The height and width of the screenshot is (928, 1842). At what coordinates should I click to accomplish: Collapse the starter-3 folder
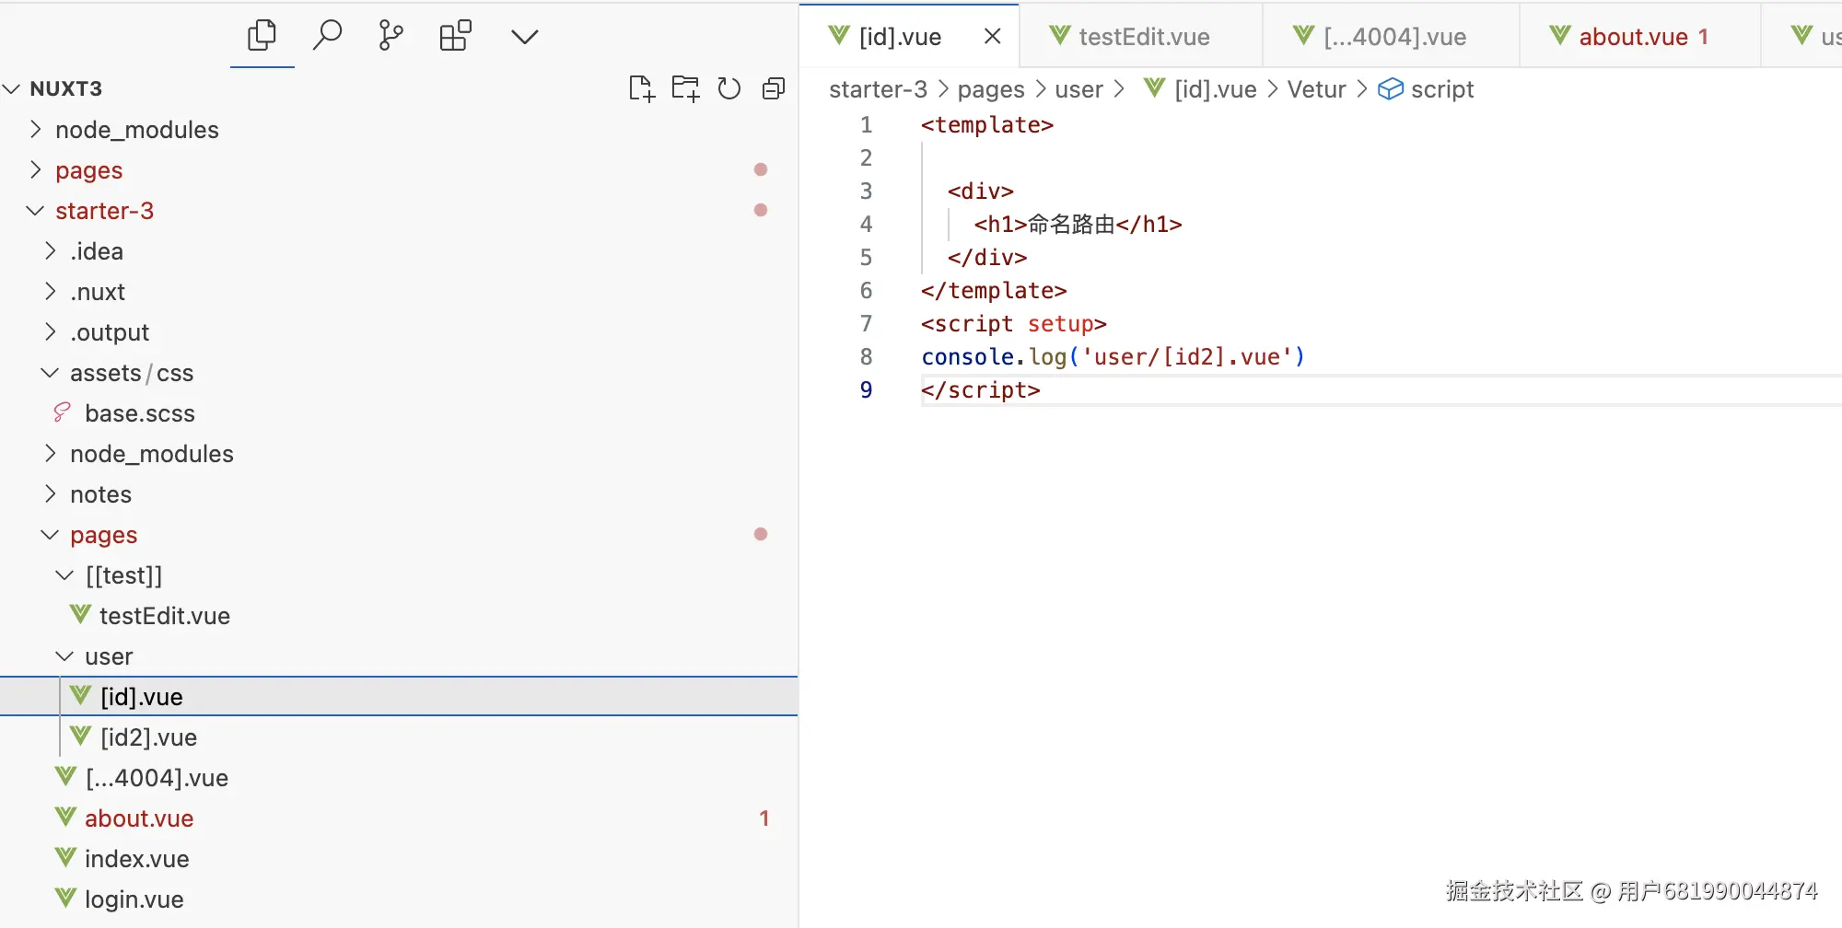(36, 210)
